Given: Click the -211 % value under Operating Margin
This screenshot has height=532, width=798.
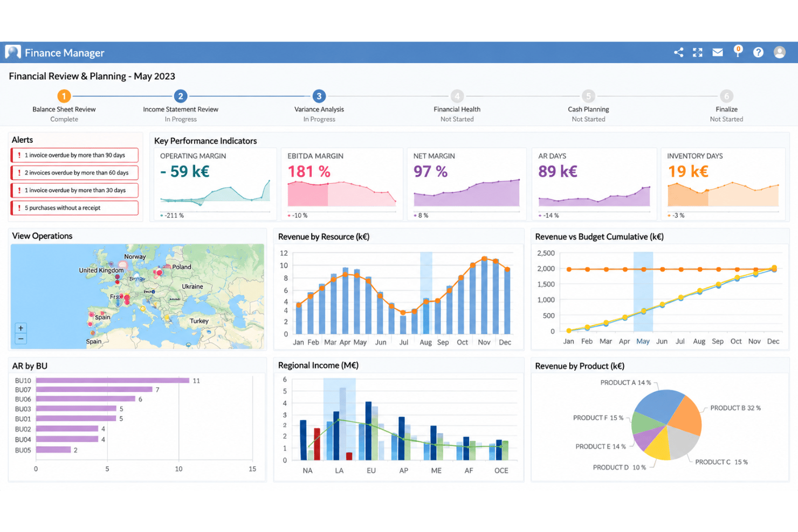Looking at the screenshot, I should (174, 216).
